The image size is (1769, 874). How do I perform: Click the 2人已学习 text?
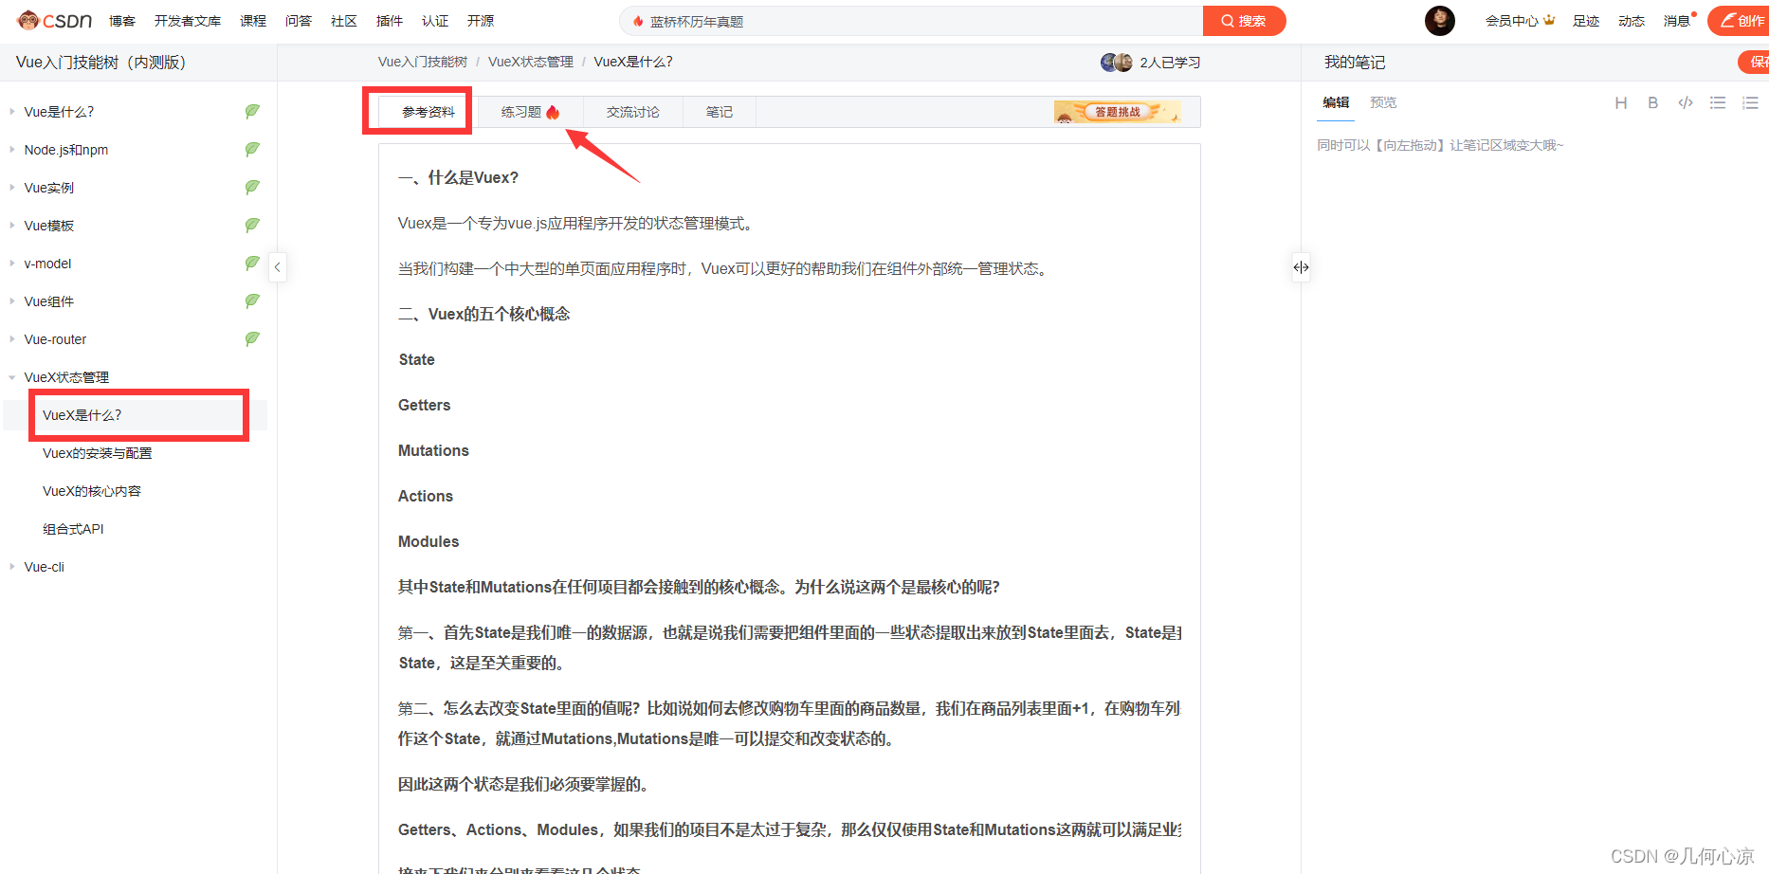pos(1170,63)
